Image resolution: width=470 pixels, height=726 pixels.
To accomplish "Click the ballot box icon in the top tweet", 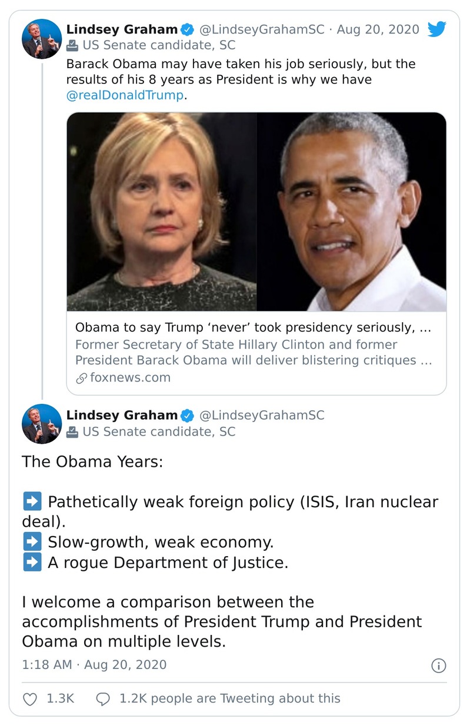I will coord(72,45).
